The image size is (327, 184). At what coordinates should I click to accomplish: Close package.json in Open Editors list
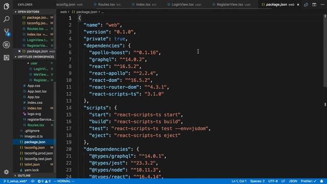tap(19, 51)
